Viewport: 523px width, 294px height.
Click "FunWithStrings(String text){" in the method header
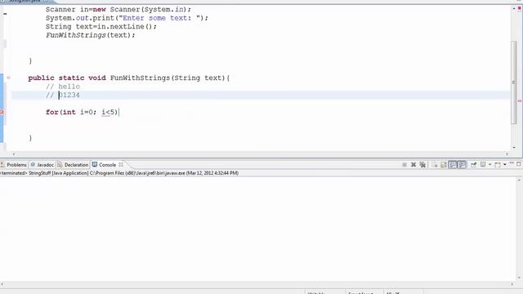(170, 78)
